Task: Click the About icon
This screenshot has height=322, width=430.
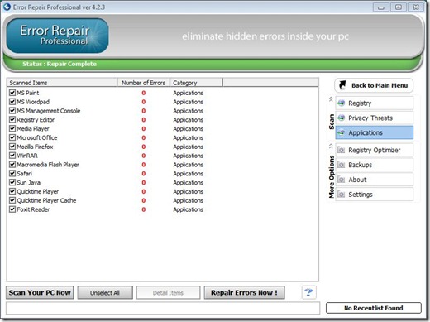Action: pos(342,180)
